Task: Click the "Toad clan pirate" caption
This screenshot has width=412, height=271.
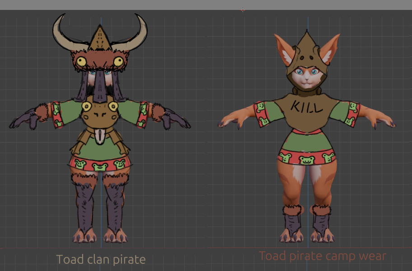Action: pos(101,260)
